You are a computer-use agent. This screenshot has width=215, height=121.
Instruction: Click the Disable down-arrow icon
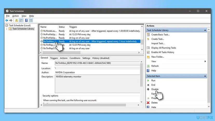pyautogui.click(x=148, y=89)
